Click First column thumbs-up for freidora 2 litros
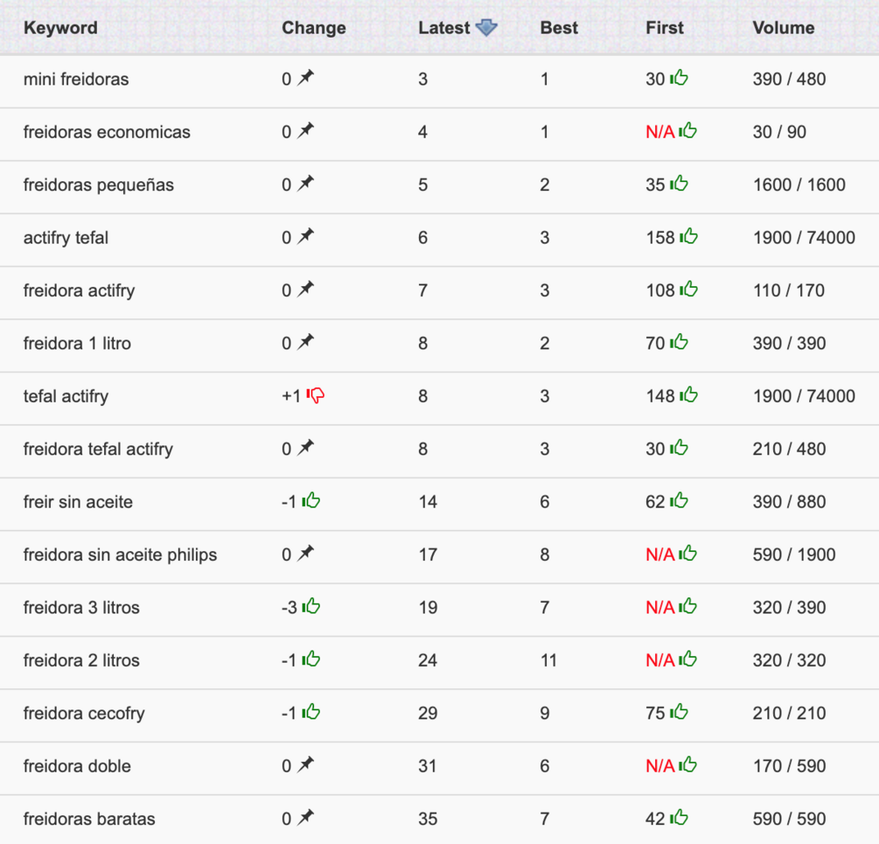Viewport: 879px width, 844px height. pos(687,659)
